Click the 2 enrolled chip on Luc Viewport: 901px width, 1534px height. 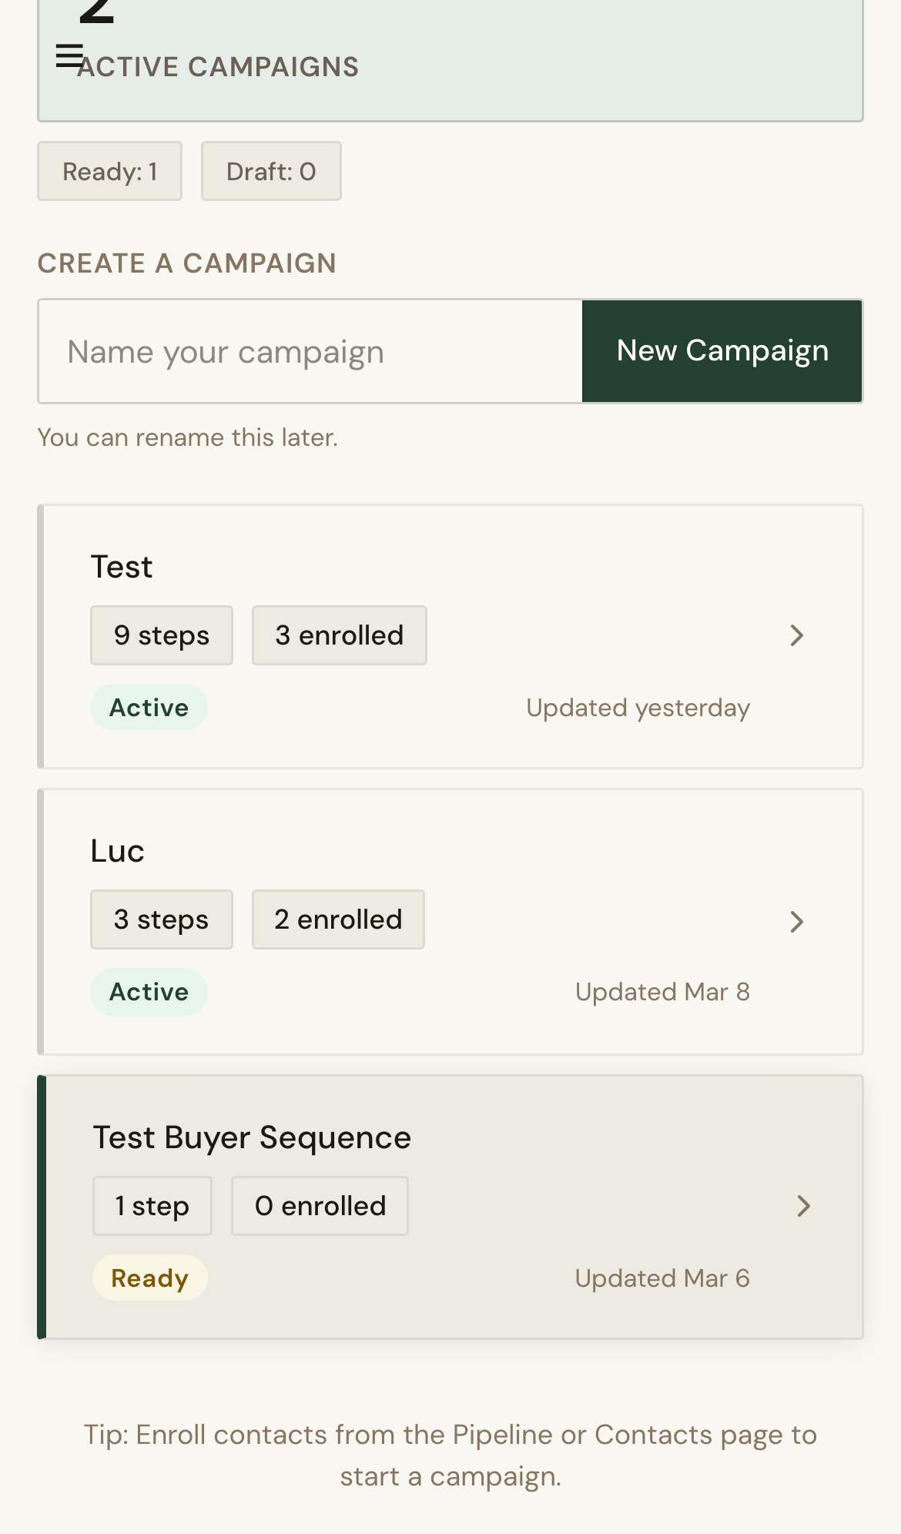(x=337, y=919)
